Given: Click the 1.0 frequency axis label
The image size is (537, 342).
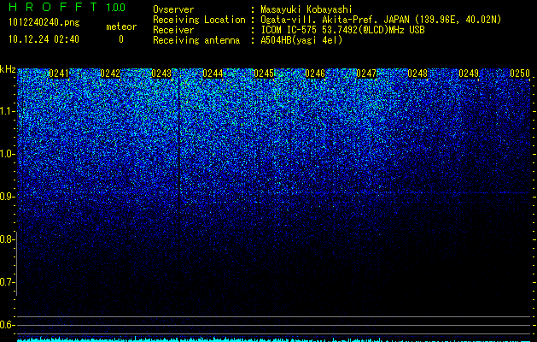Looking at the screenshot, I should pos(7,154).
